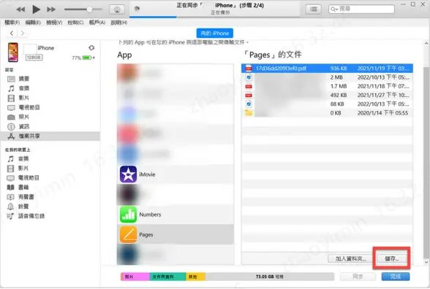Image resolution: width=430 pixels, height=289 pixels.
Task: Select the 1.7 MB PDF row
Action: pyautogui.click(x=327, y=86)
